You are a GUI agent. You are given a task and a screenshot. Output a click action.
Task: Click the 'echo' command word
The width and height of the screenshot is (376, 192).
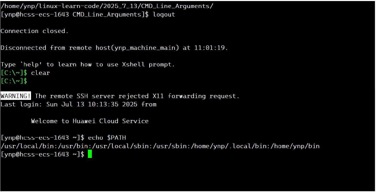point(95,138)
